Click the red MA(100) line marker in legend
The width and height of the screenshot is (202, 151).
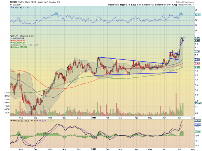coord(11,41)
